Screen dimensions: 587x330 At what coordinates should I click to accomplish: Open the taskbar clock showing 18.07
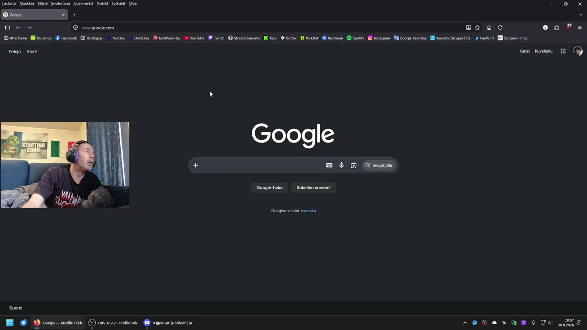566,323
